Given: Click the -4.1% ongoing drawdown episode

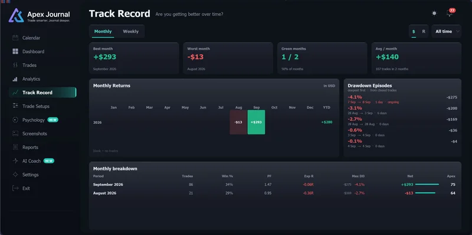Looking at the screenshot, I should click(402, 99).
